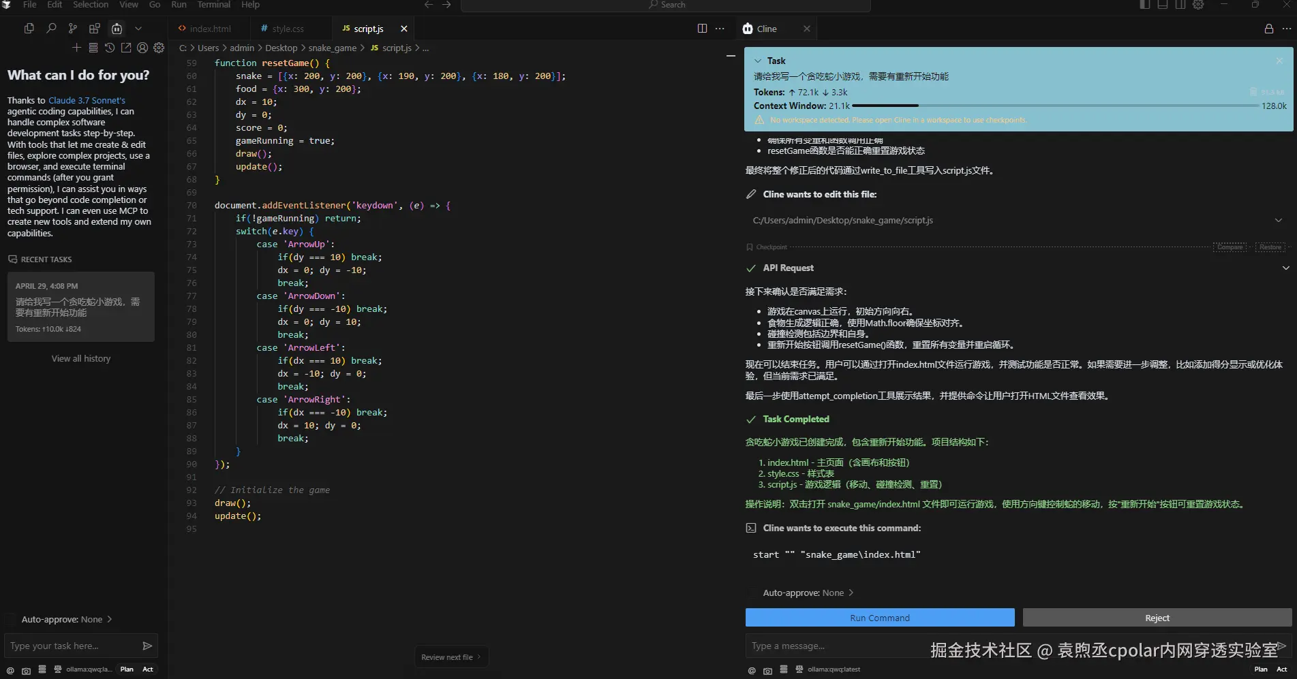
Task: Open the View all history link
Action: click(81, 358)
